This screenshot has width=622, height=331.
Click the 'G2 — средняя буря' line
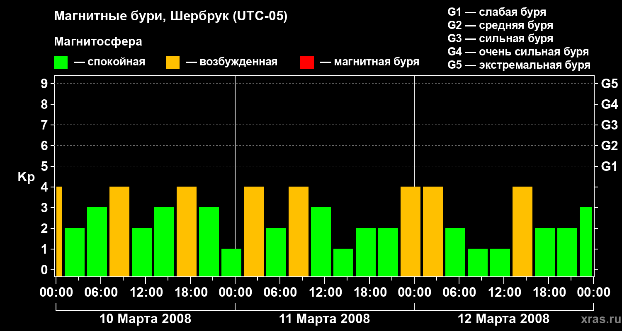(501, 25)
